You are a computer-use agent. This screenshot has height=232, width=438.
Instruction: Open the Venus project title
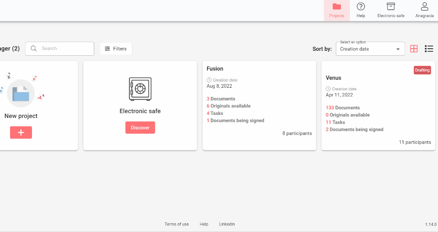point(333,78)
